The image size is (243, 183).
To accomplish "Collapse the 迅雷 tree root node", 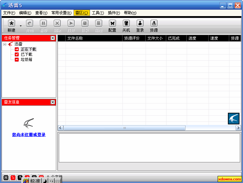I will pyautogui.click(x=4, y=44).
